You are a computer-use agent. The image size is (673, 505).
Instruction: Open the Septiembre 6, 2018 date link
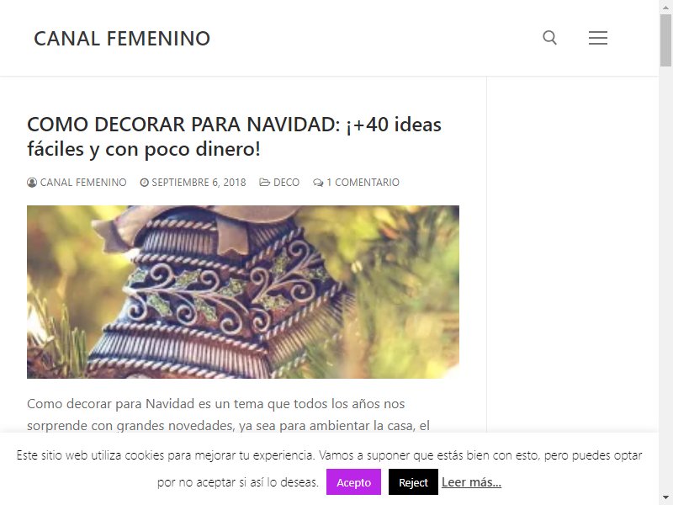(x=199, y=183)
